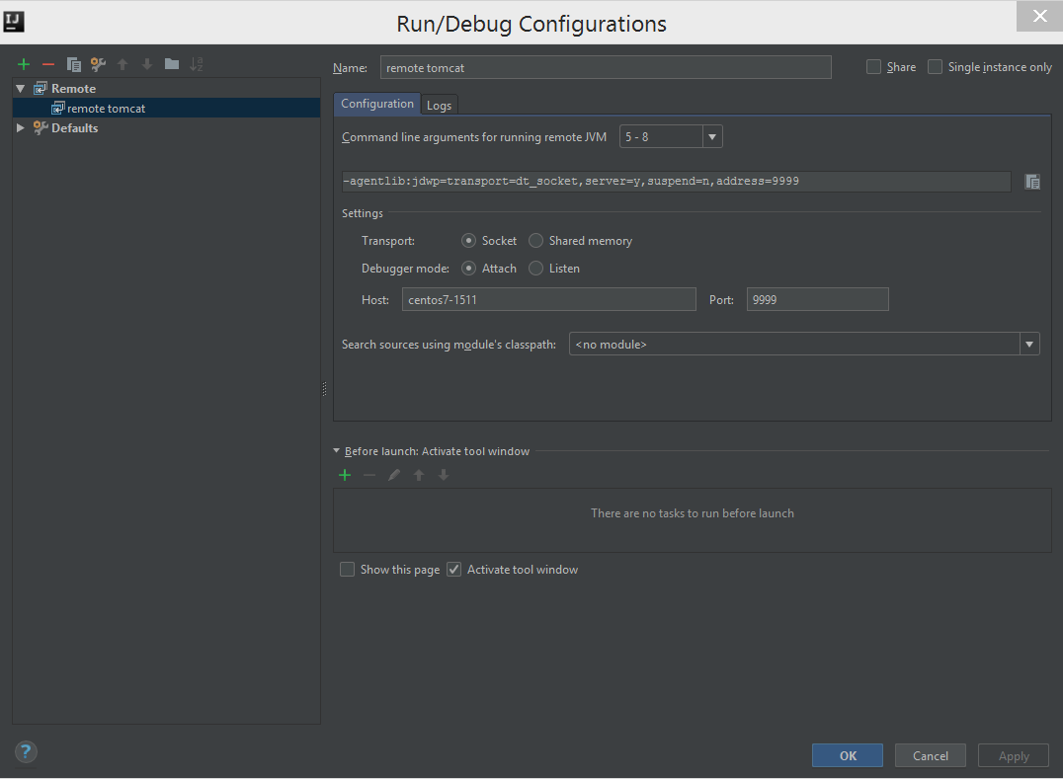Screen dimensions: 1063x779
Task: Click inside the Host field
Action: click(548, 299)
